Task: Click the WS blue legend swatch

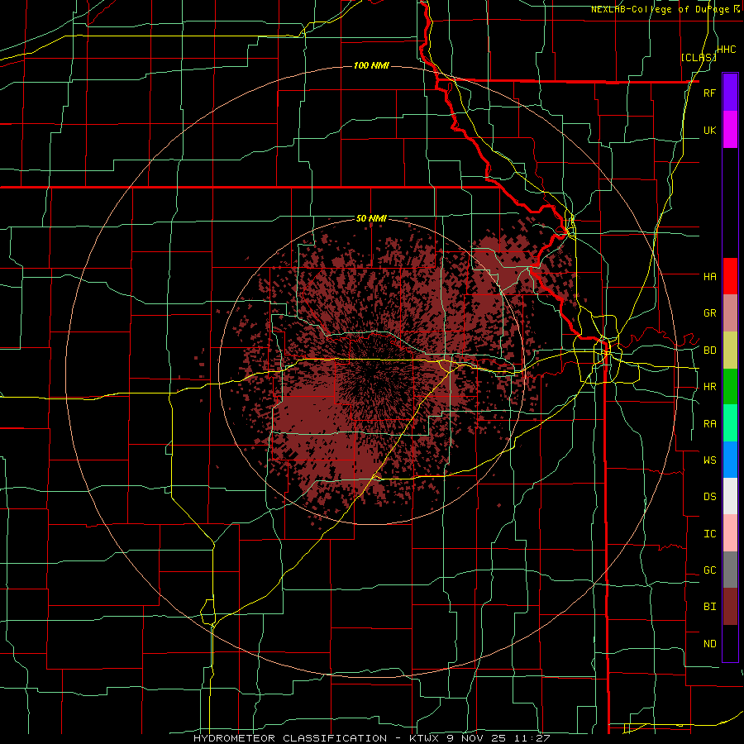Action: 730,460
